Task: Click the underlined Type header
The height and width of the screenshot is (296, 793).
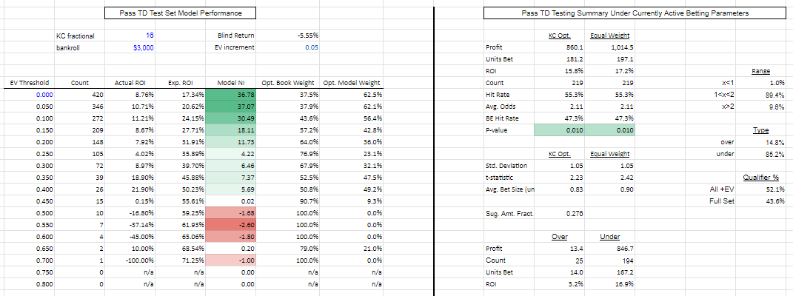Action: tap(760, 129)
